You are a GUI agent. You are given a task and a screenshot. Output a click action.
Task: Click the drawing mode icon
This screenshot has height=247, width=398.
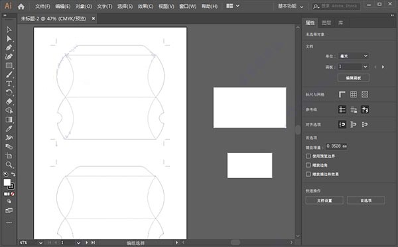click(x=9, y=201)
